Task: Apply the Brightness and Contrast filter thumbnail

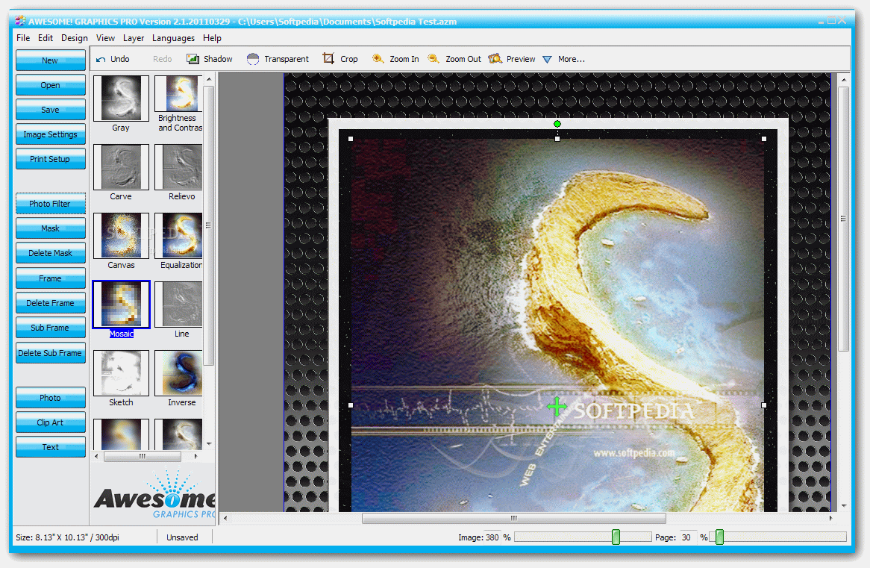Action: (178, 93)
